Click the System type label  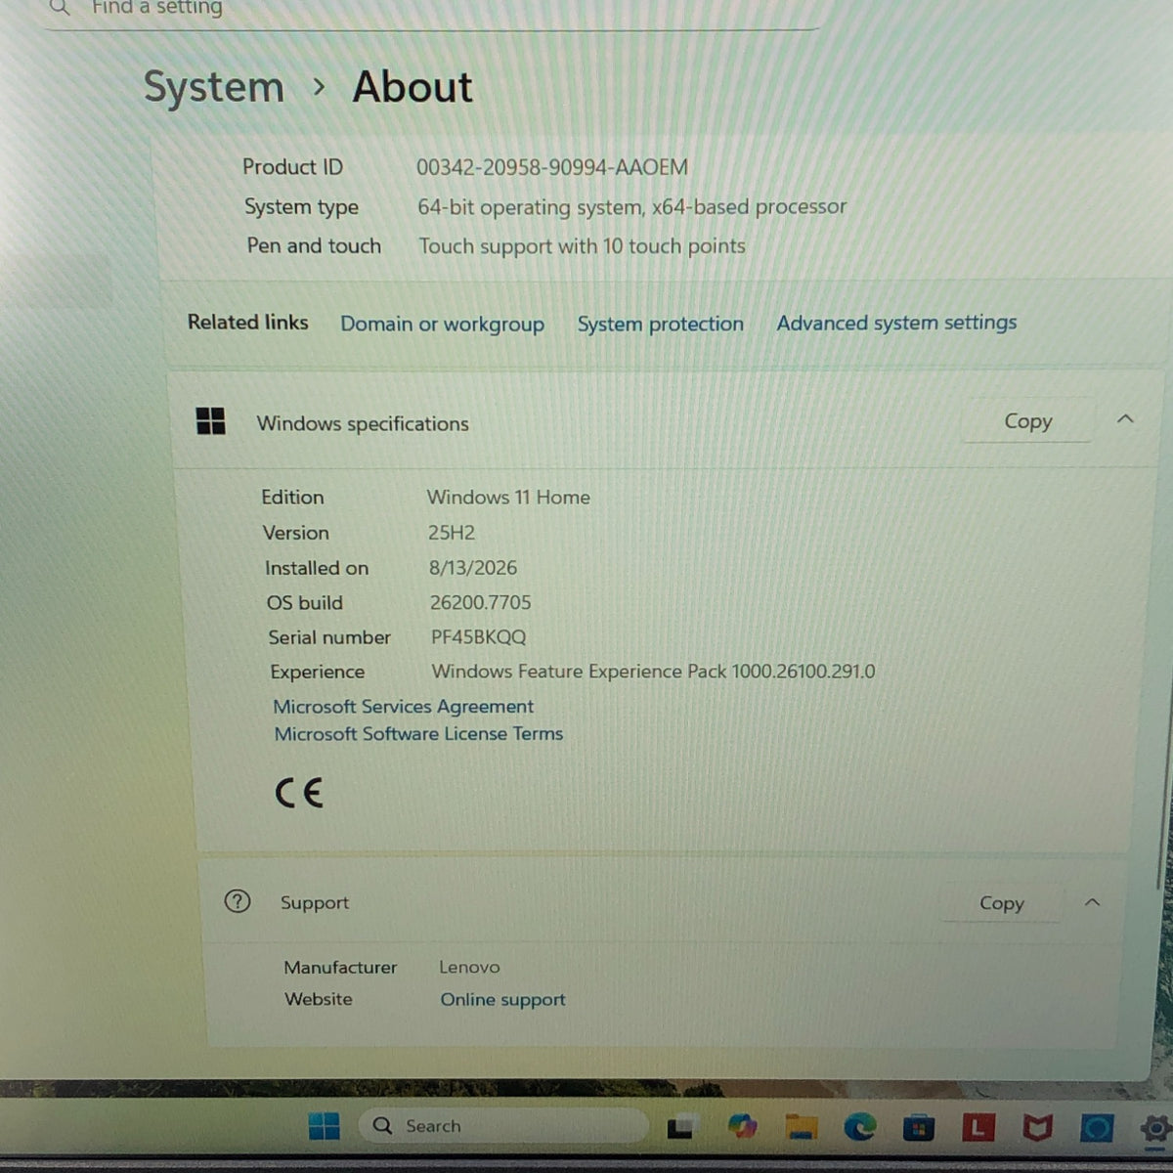tap(301, 207)
